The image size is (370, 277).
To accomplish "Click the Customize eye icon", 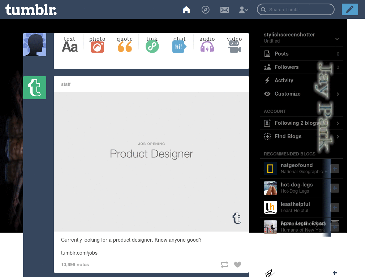I will 267,94.
